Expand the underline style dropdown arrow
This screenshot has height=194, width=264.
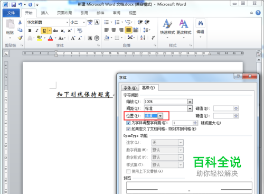pos(50,31)
